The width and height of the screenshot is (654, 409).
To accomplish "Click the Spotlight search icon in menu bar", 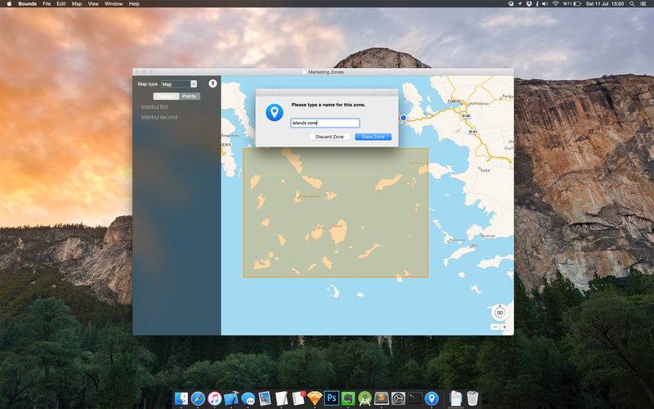I will (x=632, y=4).
